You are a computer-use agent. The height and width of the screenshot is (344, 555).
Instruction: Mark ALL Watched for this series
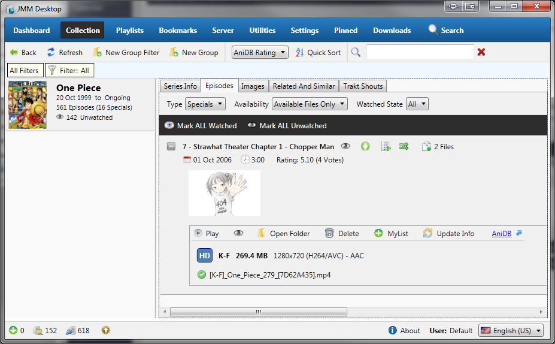[x=201, y=126]
